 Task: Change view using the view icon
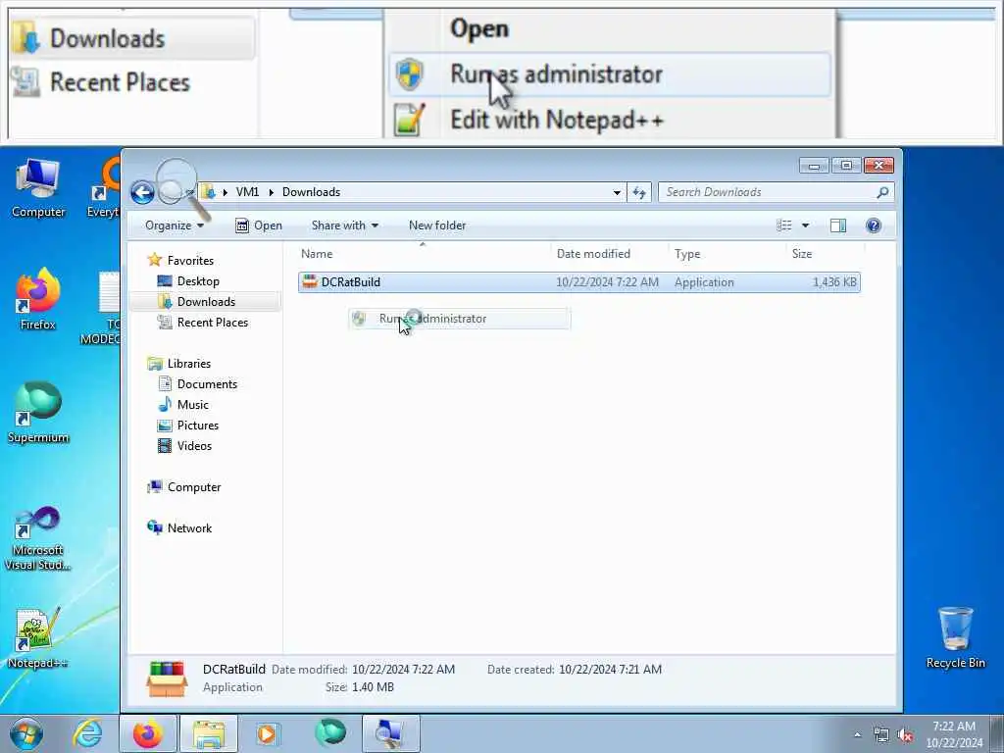(x=783, y=226)
